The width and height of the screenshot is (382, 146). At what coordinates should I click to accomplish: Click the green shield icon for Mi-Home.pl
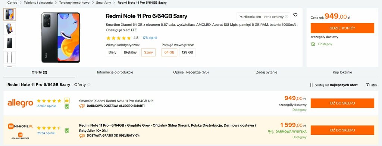coord(67,131)
